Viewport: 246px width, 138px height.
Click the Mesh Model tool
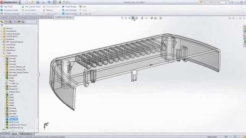[x=7, y=7]
